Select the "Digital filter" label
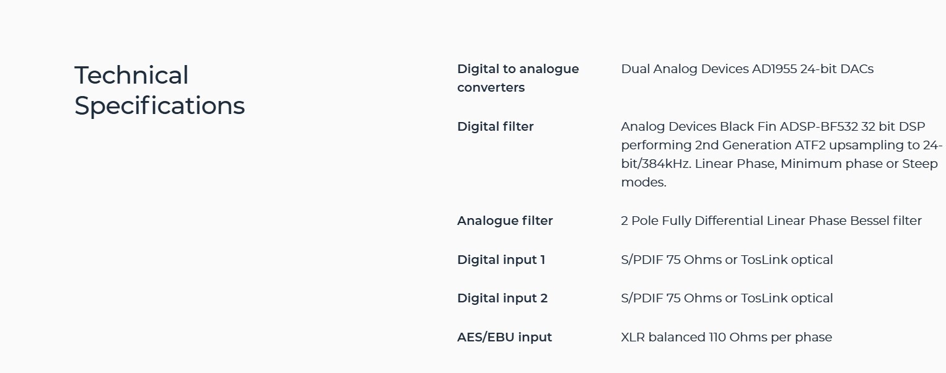Viewport: 946px width, 373px height. 495,126
